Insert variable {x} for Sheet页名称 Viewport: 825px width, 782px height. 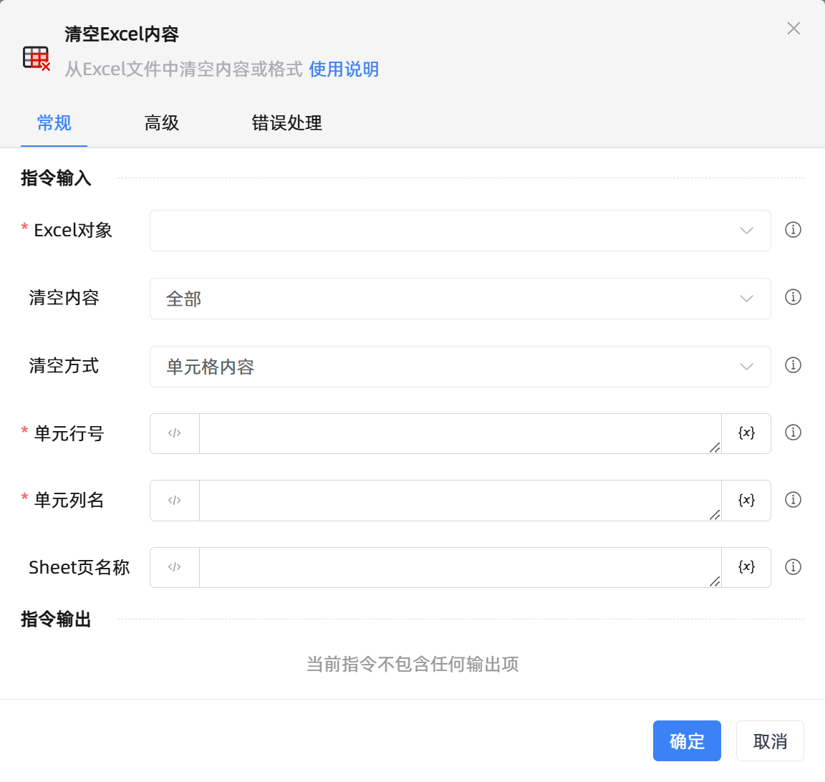tap(746, 567)
